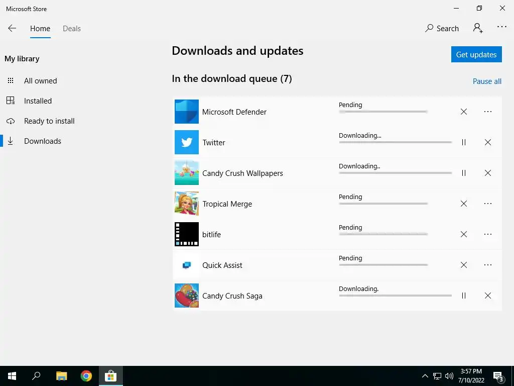The width and height of the screenshot is (514, 386).
Task: Open the notification center icon
Action: 498,376
